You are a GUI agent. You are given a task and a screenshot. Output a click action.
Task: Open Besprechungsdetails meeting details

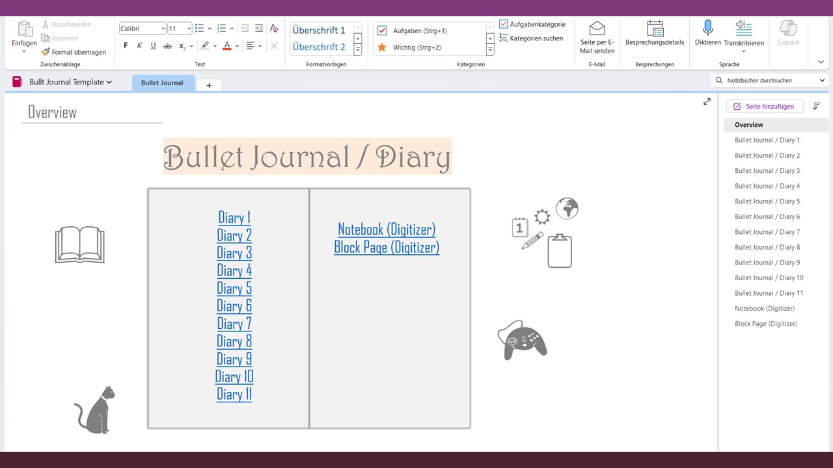coord(655,34)
